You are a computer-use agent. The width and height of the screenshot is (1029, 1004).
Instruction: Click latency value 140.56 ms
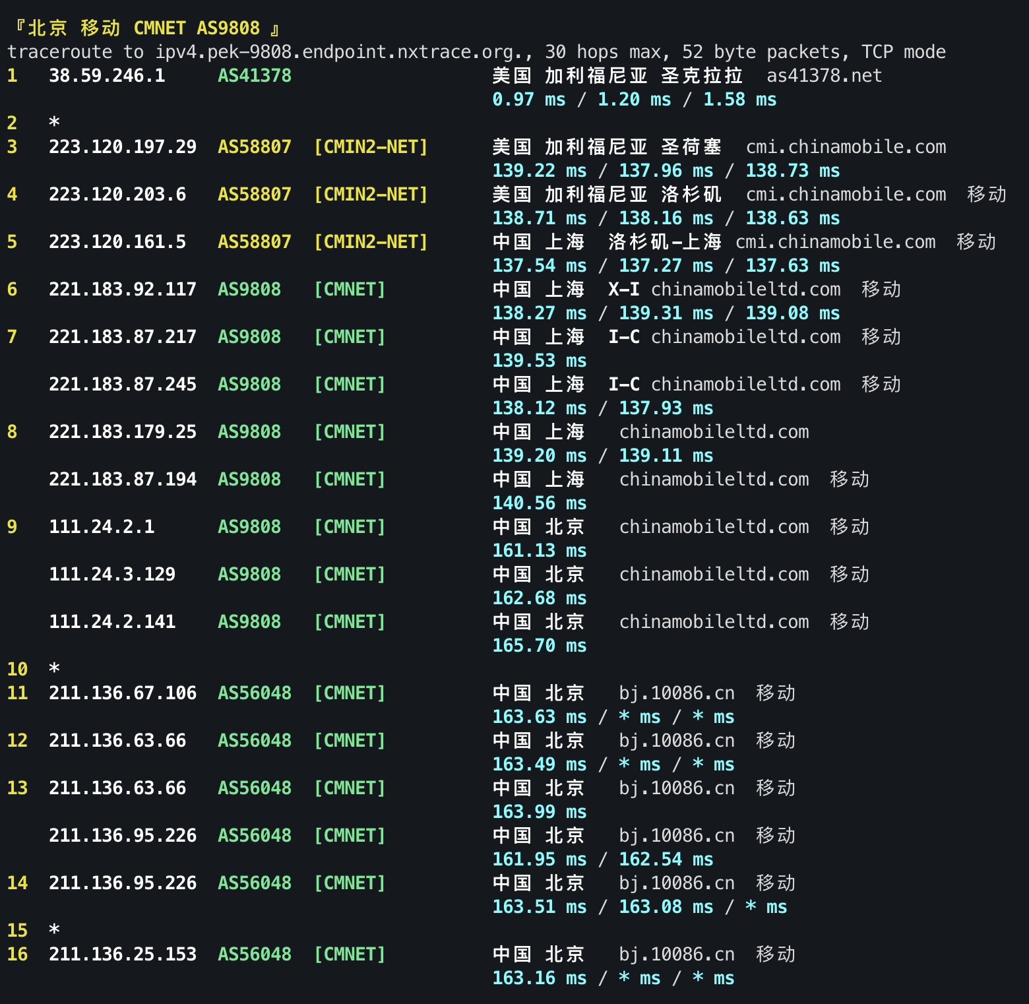pyautogui.click(x=540, y=503)
